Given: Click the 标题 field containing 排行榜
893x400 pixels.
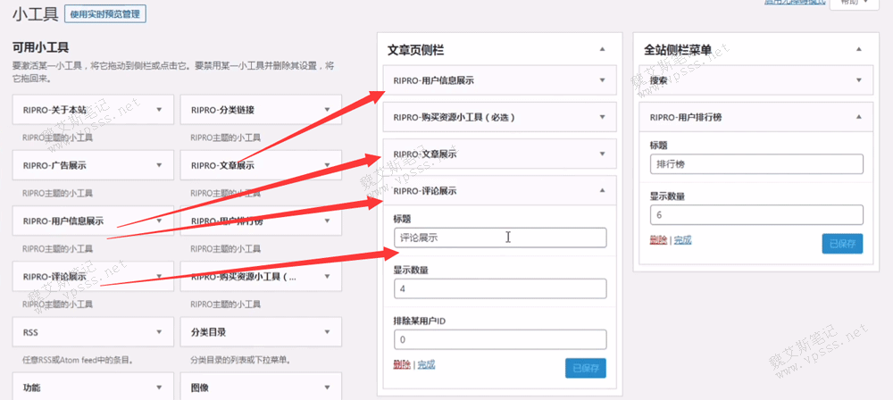Looking at the screenshot, I should (x=756, y=163).
